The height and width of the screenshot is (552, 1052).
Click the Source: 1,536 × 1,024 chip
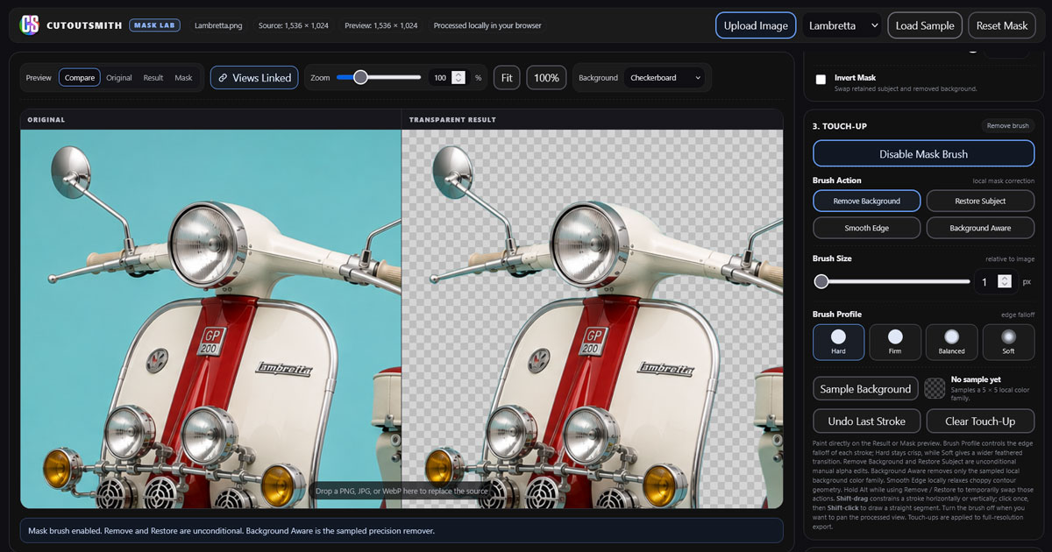coord(294,25)
